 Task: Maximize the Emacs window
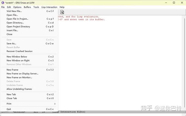(174, 3)
